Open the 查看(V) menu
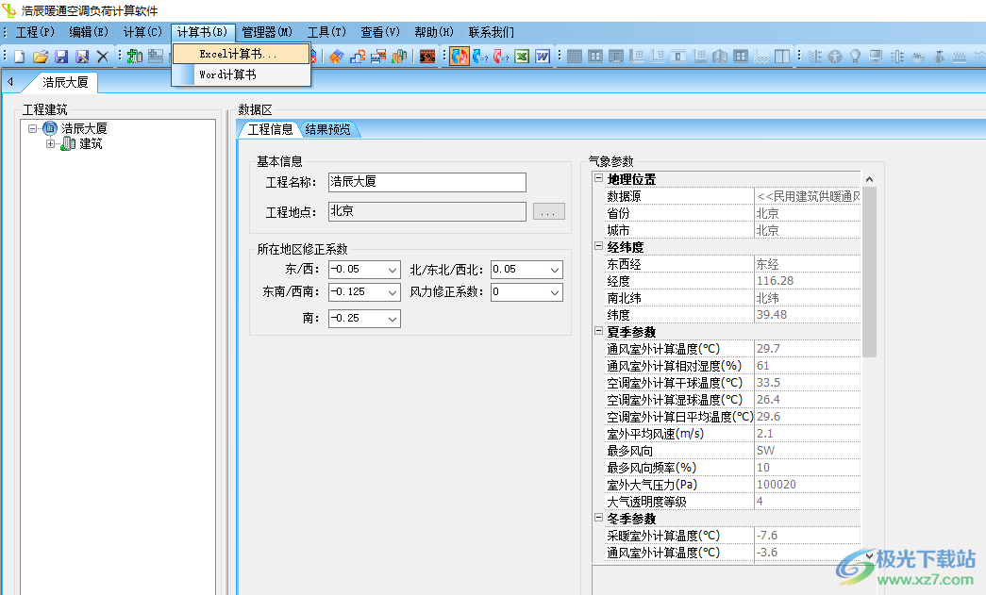This screenshot has width=986, height=595. 380,32
